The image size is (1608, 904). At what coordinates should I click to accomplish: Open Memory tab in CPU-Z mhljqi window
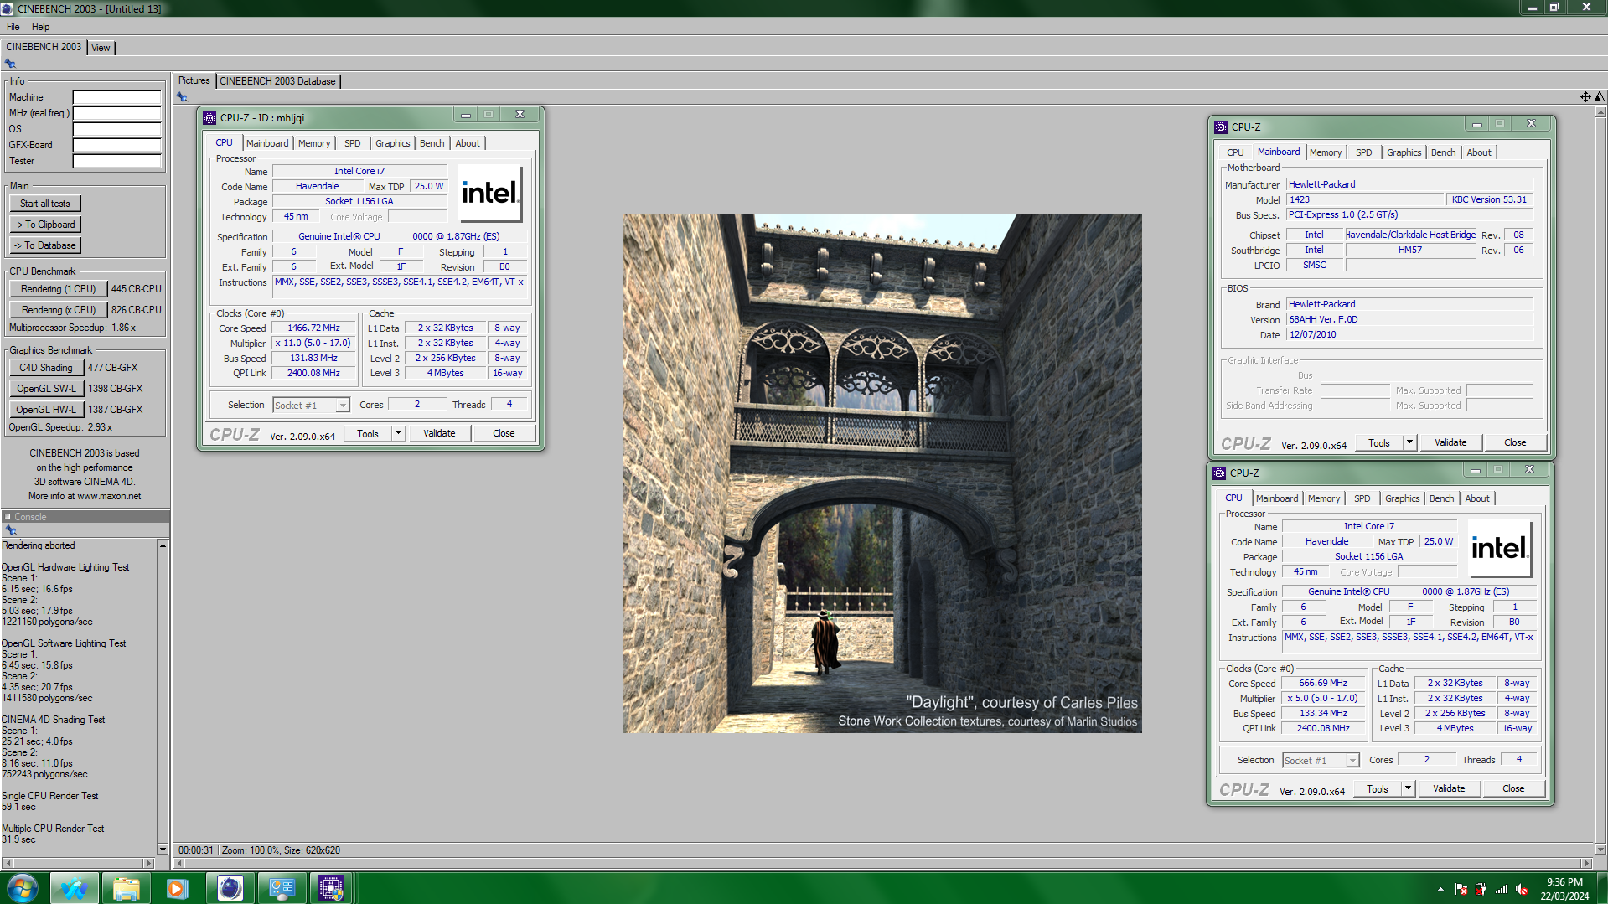[314, 143]
